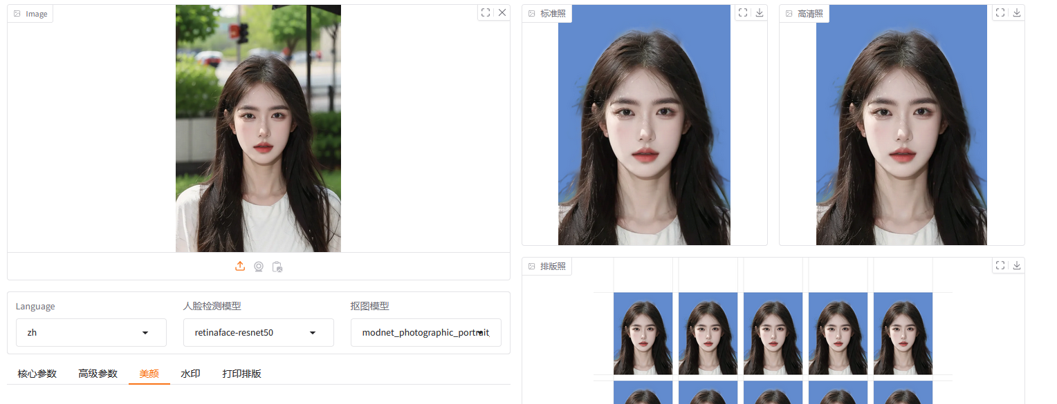This screenshot has height=404, width=1057.
Task: Expand the 人脸检测模型 dropdown
Action: [258, 333]
